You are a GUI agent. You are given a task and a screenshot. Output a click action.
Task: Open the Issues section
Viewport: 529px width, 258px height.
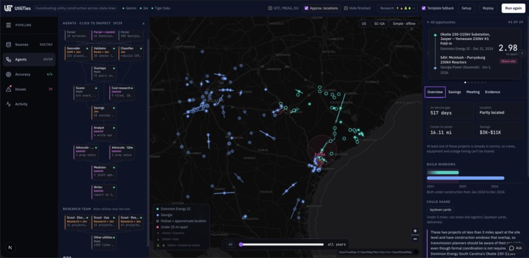tap(29, 89)
